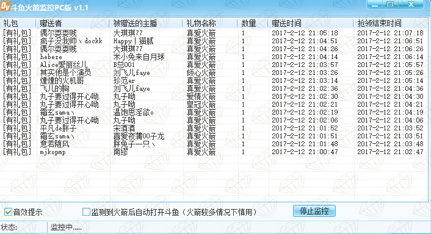The image size is (431, 234).
Task: Click the 状态: status bar label
Action: click(x=9, y=227)
